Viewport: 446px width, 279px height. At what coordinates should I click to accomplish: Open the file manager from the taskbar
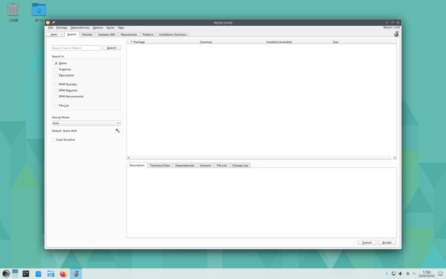[51, 274]
